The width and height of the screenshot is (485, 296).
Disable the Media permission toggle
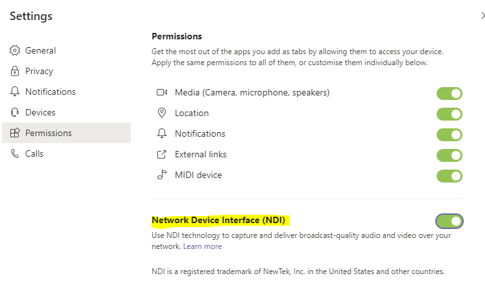coord(450,94)
